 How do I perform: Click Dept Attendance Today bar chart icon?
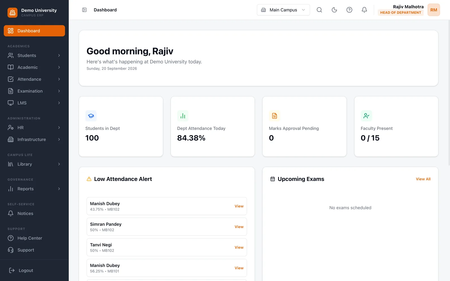coord(183,116)
